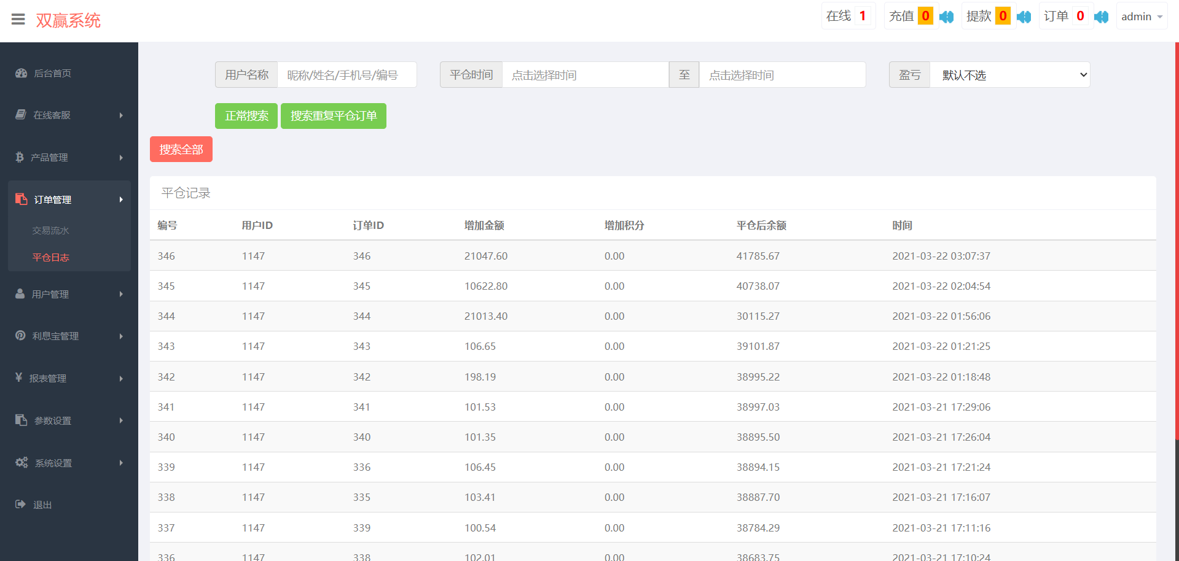Expand the 报表管理 submenu arrow

click(121, 379)
